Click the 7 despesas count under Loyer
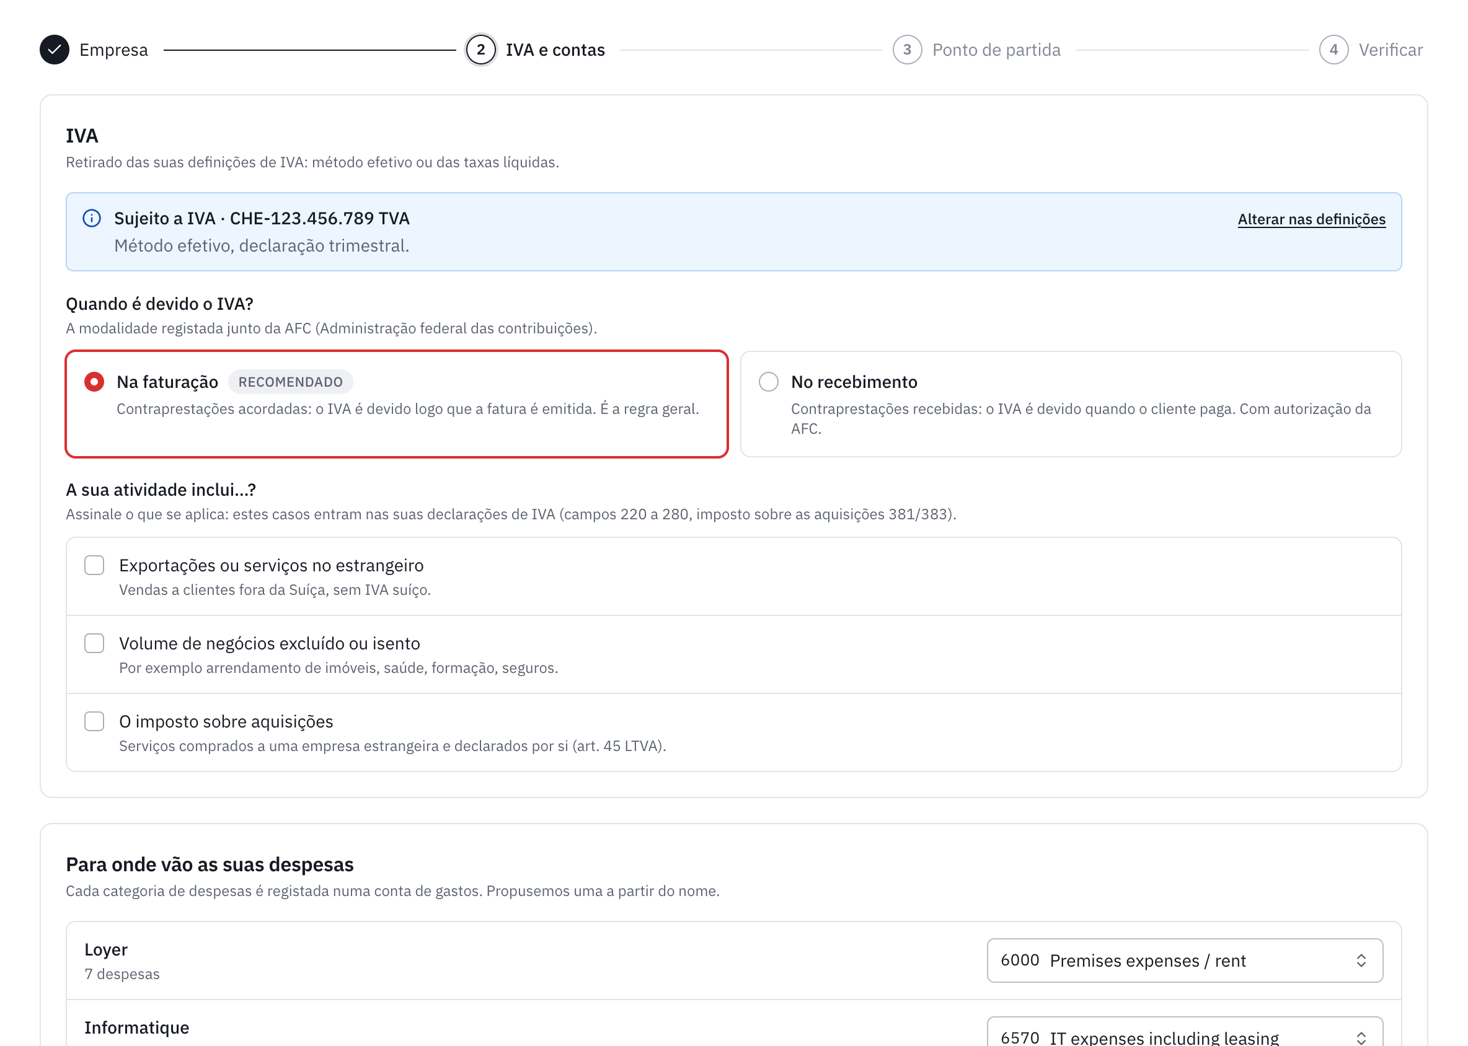Viewport: 1468px width, 1046px height. [122, 974]
